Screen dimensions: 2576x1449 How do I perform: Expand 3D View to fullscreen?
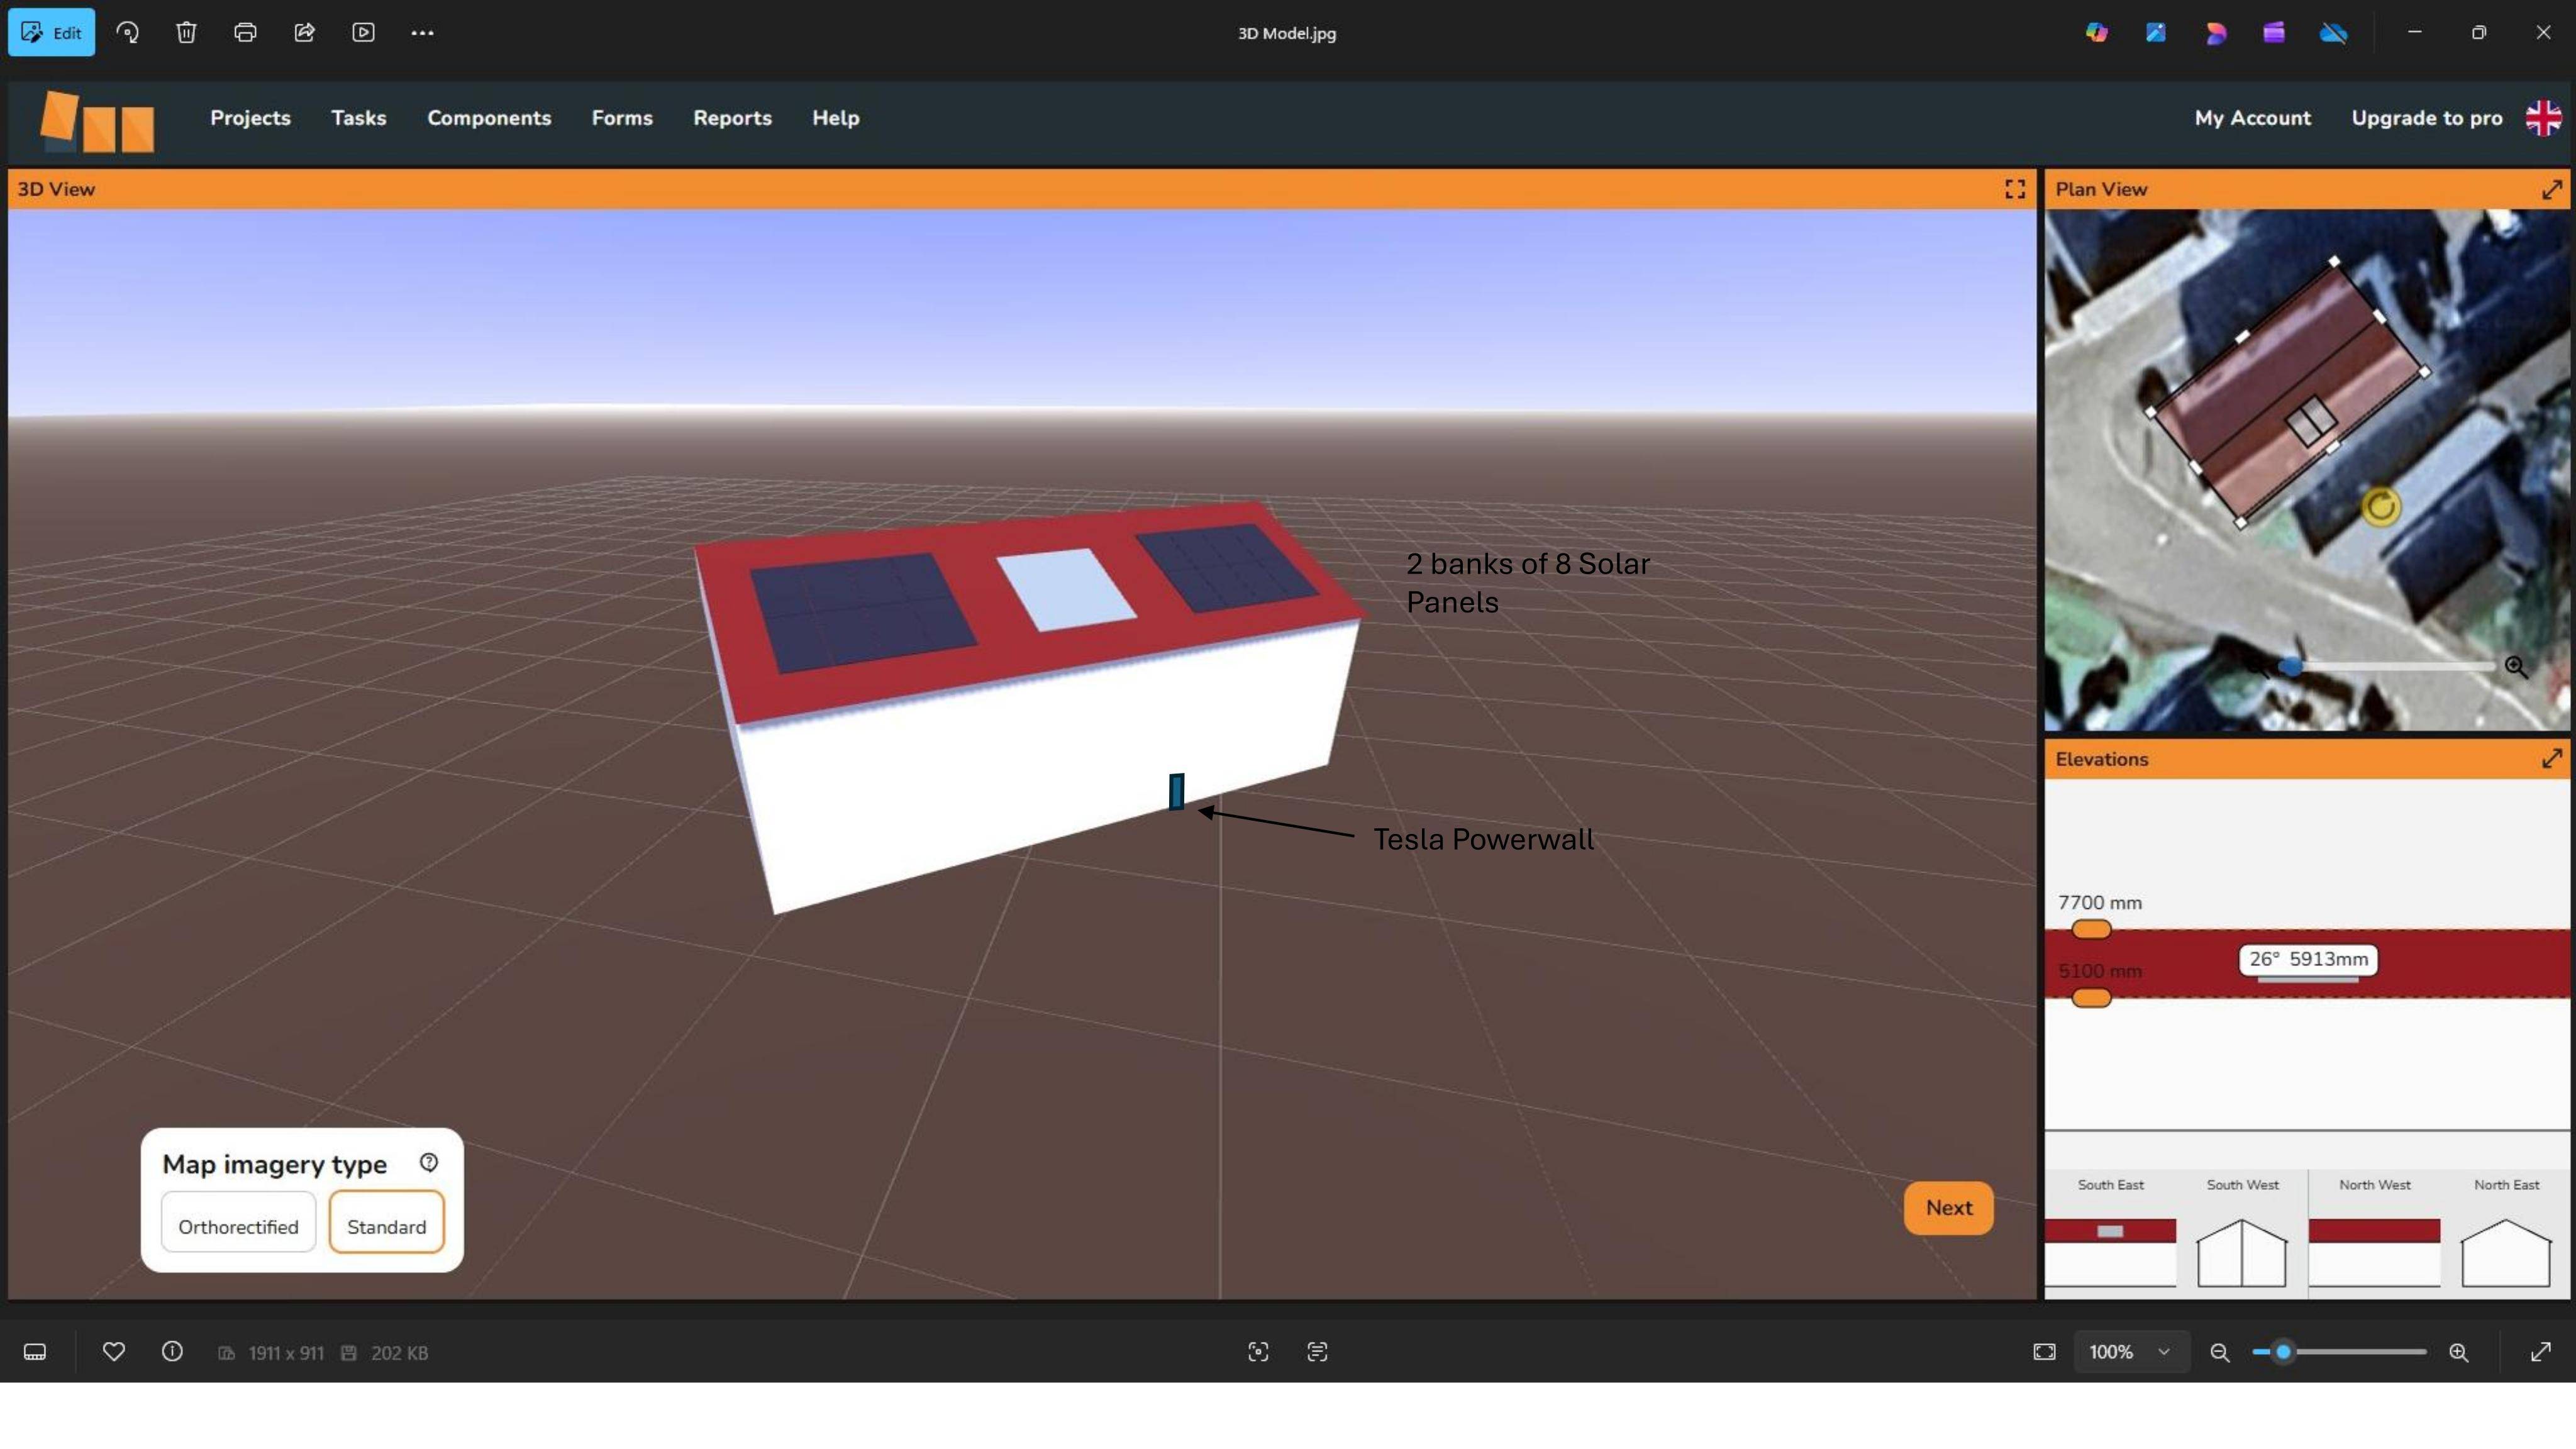click(x=2015, y=189)
